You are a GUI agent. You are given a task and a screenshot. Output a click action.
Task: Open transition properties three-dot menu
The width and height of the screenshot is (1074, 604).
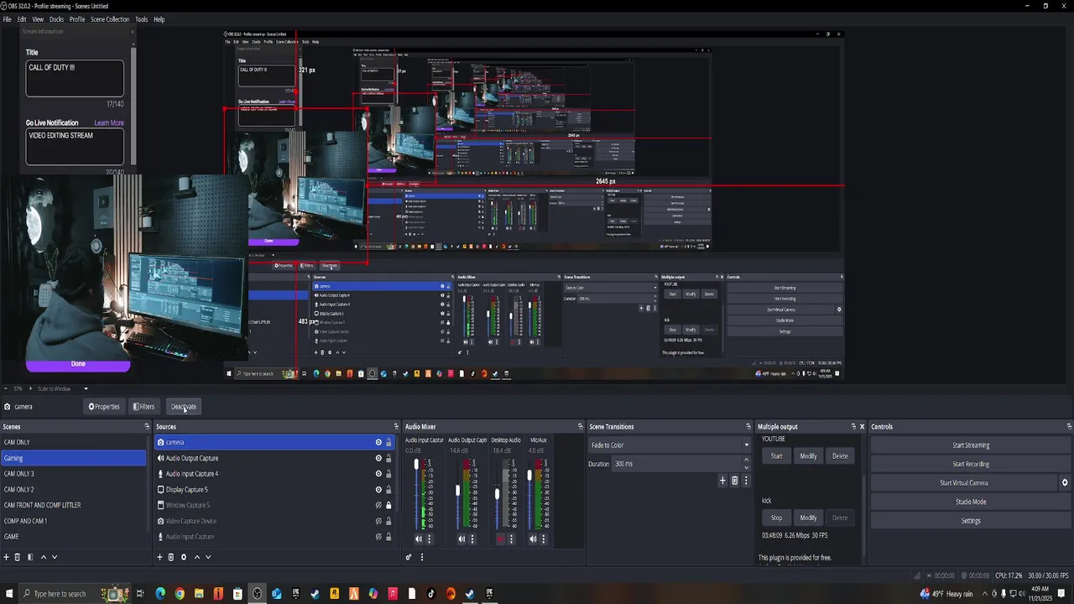tap(745, 481)
